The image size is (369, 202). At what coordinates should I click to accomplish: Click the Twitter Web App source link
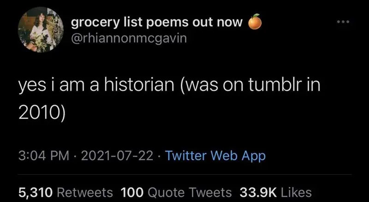click(215, 156)
